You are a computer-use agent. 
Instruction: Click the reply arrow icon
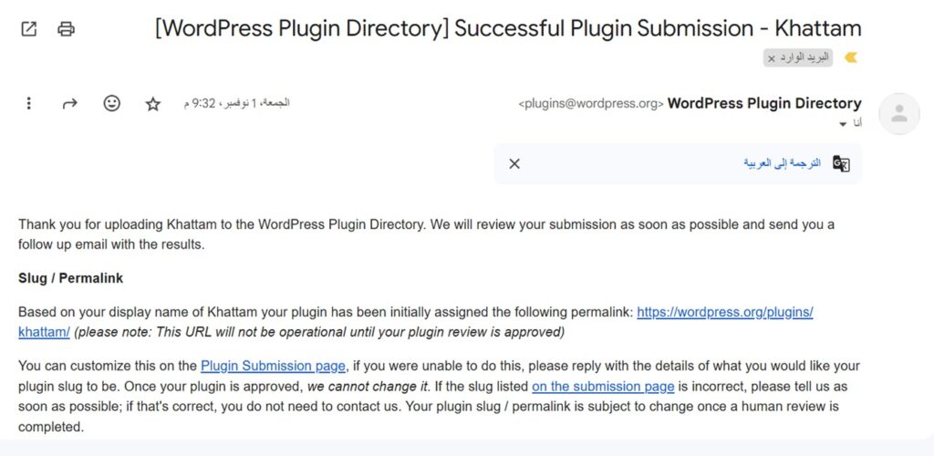pos(70,104)
